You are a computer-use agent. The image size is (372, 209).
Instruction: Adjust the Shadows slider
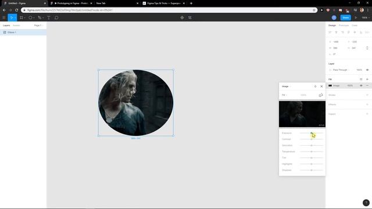click(312, 170)
